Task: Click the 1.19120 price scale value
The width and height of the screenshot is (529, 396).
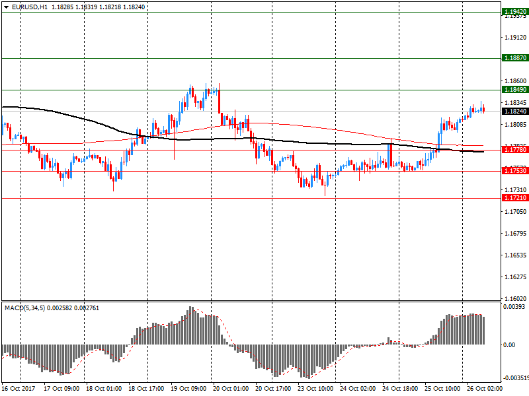Action: (516, 38)
